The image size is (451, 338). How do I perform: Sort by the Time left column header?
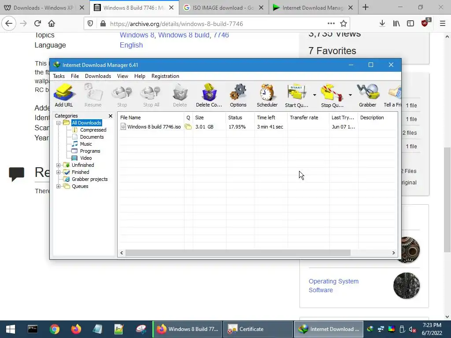[271, 118]
